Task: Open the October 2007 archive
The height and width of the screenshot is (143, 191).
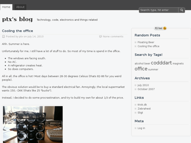Action: click(146, 89)
